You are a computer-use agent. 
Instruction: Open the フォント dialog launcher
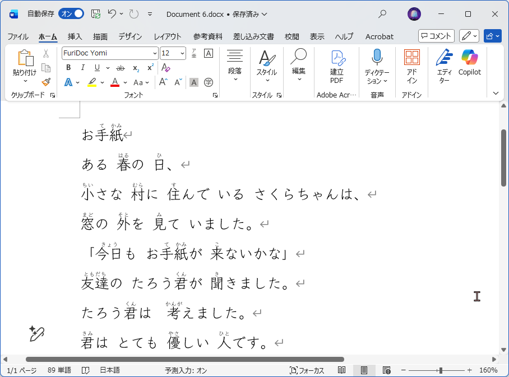click(x=215, y=95)
